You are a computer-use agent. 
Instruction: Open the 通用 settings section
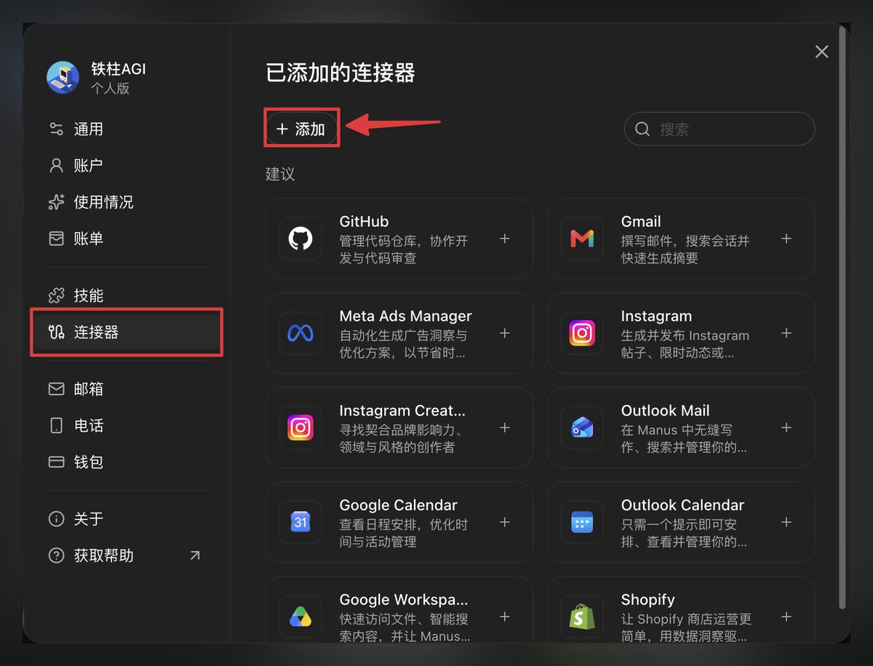tap(127, 129)
